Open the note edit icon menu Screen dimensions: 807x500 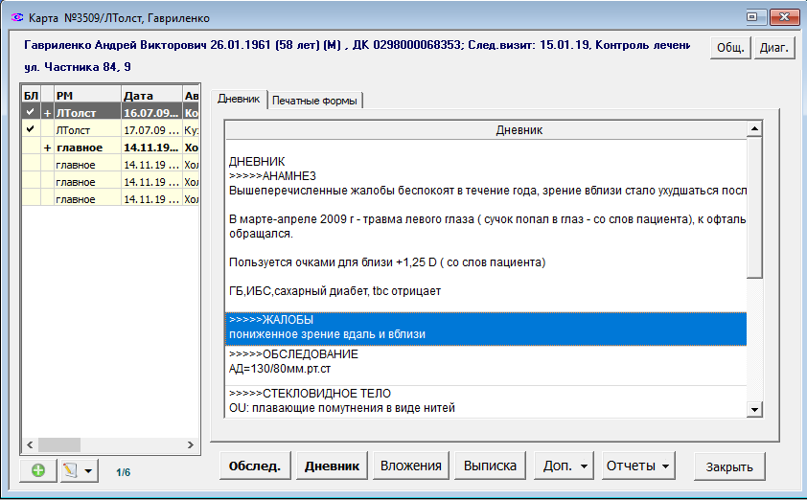pos(78,470)
